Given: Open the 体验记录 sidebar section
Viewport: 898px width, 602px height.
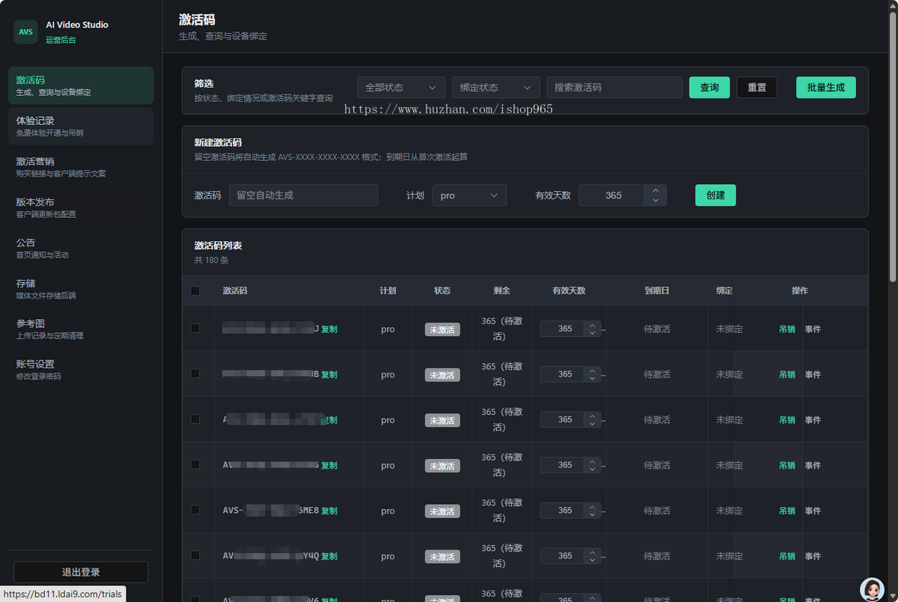Looking at the screenshot, I should (81, 126).
